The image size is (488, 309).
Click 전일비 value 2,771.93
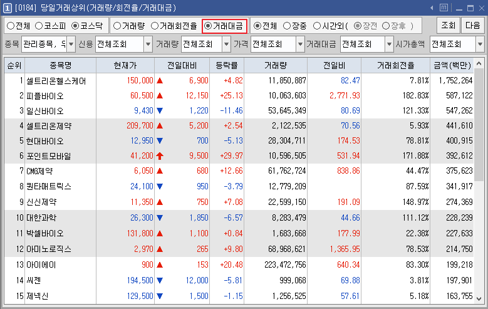point(345,95)
